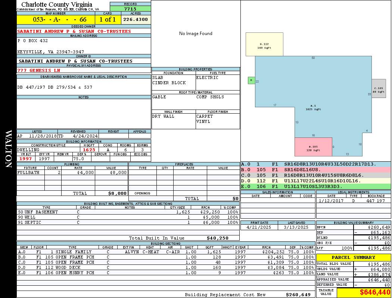Select the acres value 226.4300
The width and height of the screenshot is (392, 298).
point(136,19)
